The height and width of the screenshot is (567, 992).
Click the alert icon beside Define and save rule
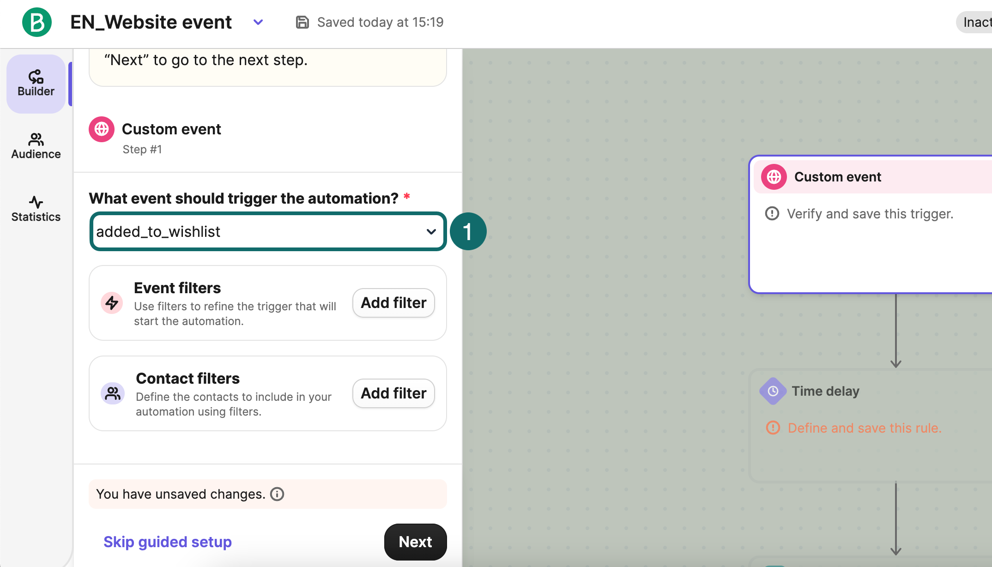pyautogui.click(x=773, y=428)
